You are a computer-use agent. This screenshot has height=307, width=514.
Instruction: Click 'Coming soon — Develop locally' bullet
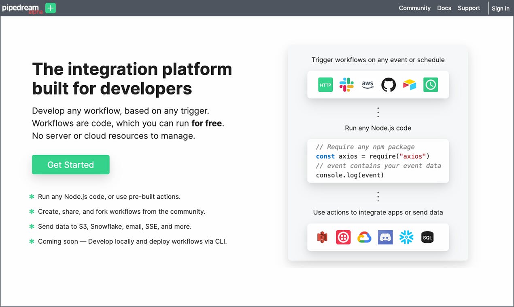coord(132,242)
